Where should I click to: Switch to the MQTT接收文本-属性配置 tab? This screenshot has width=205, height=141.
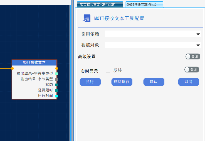(x=100, y=4)
